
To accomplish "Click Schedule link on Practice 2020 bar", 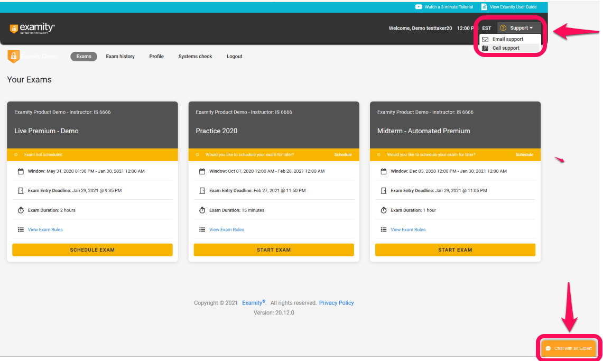I will pyautogui.click(x=342, y=154).
